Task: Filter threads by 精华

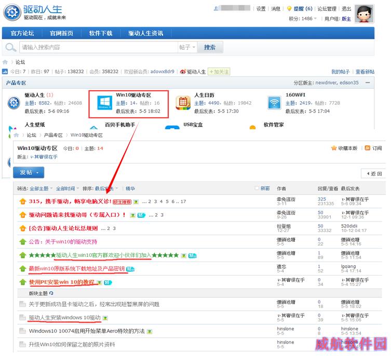Action: point(130,188)
